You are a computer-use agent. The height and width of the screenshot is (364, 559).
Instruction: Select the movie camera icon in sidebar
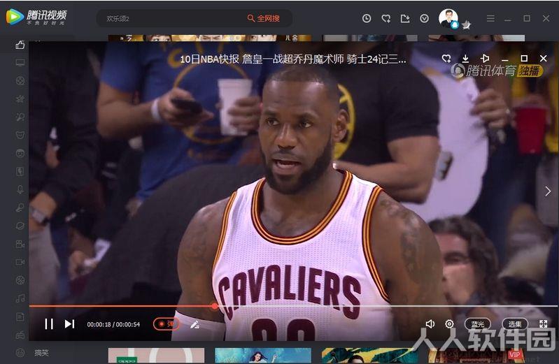[20, 244]
